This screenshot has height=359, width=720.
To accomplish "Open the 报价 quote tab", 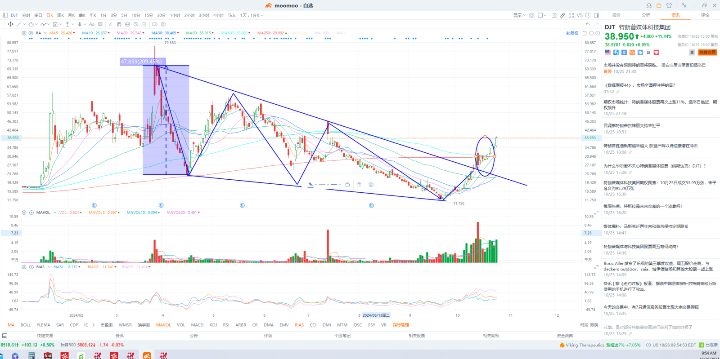I will click(x=616, y=15).
